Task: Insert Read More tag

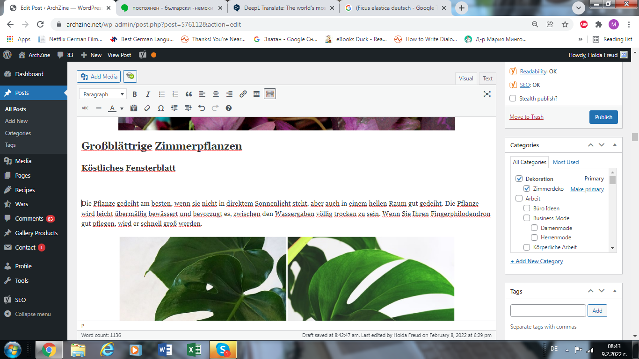Action: point(256,94)
